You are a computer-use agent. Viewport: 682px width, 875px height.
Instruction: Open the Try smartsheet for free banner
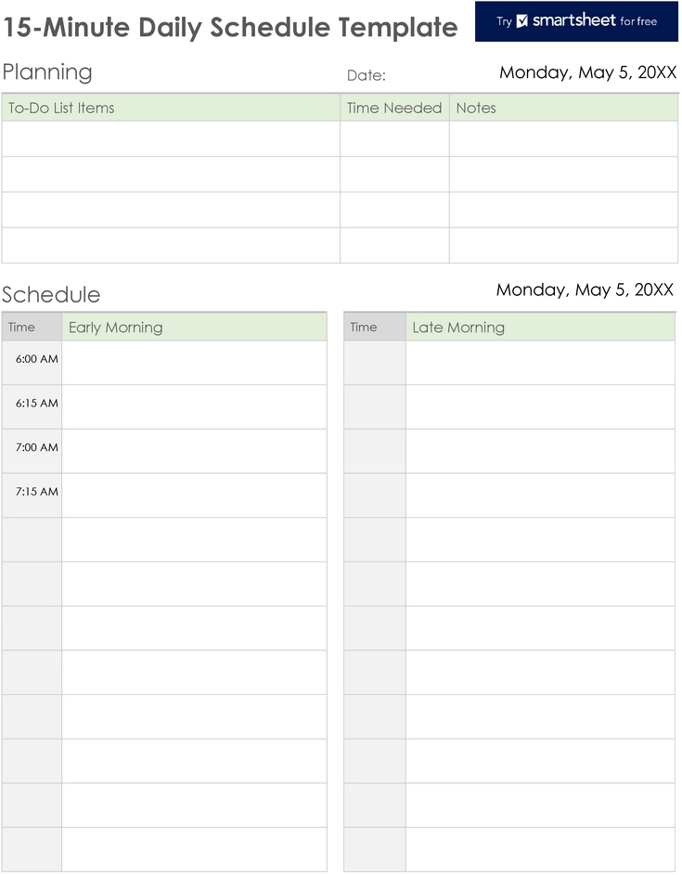(x=576, y=21)
